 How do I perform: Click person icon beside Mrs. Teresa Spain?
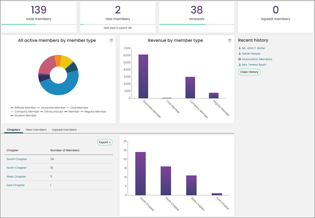tap(239, 65)
